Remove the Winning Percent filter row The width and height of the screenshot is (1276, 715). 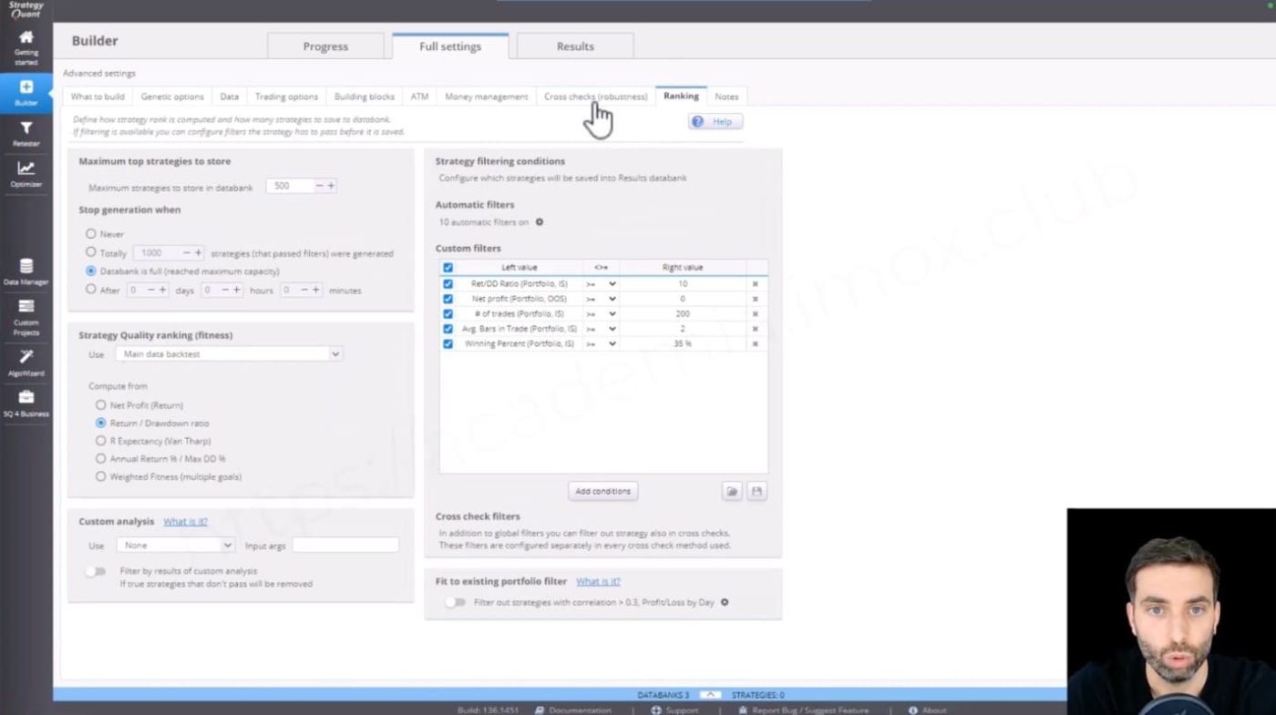coord(755,344)
